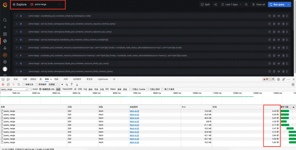Switch to the Lighthouse tab
Image resolution: width=296 pixels, height=150 pixels.
pos(103,79)
